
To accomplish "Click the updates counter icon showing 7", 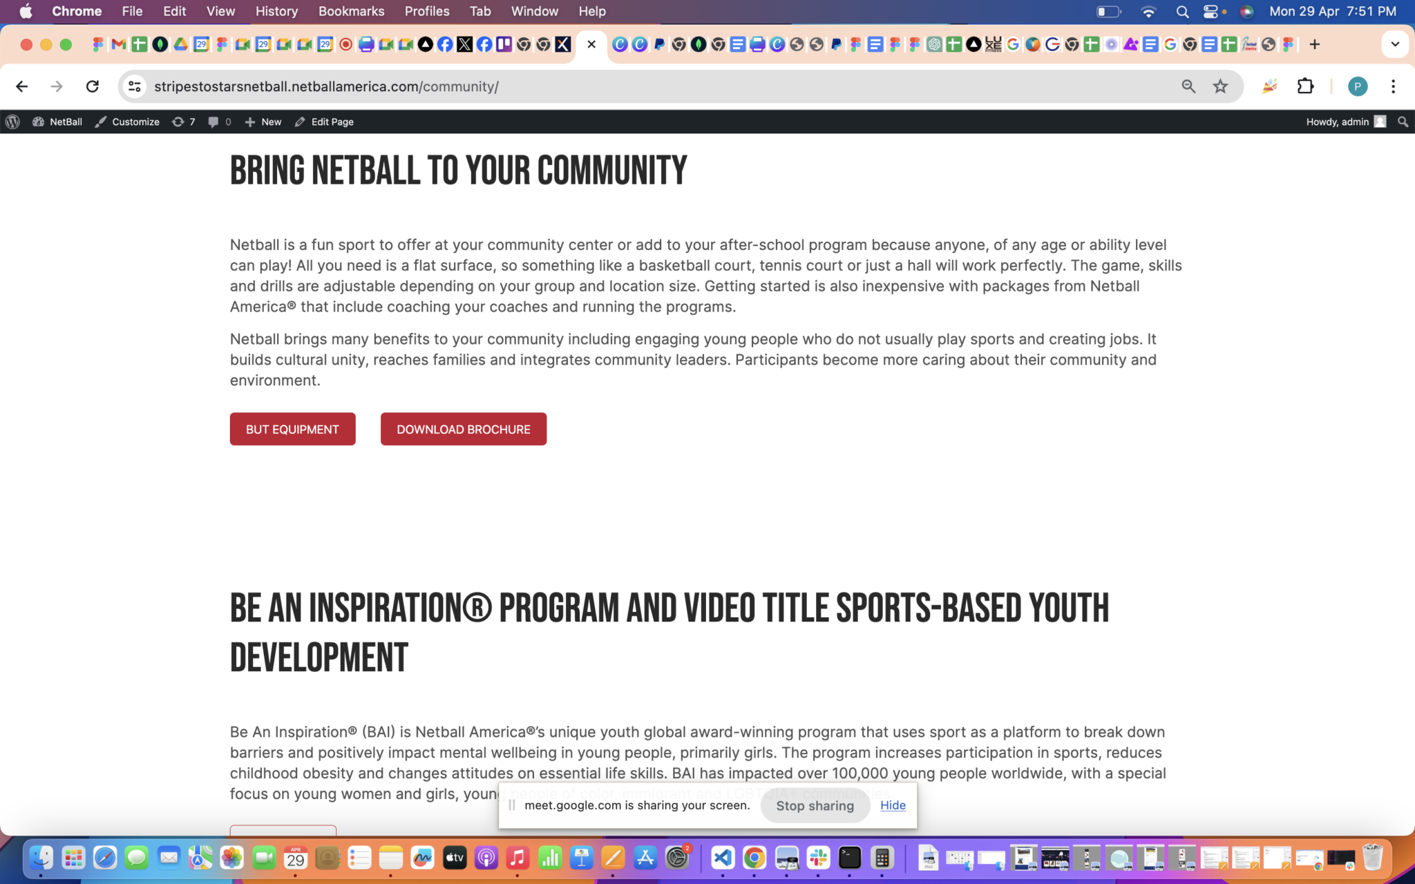I will point(183,122).
